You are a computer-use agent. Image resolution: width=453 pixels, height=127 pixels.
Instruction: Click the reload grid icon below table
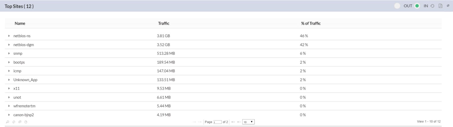(14, 122)
